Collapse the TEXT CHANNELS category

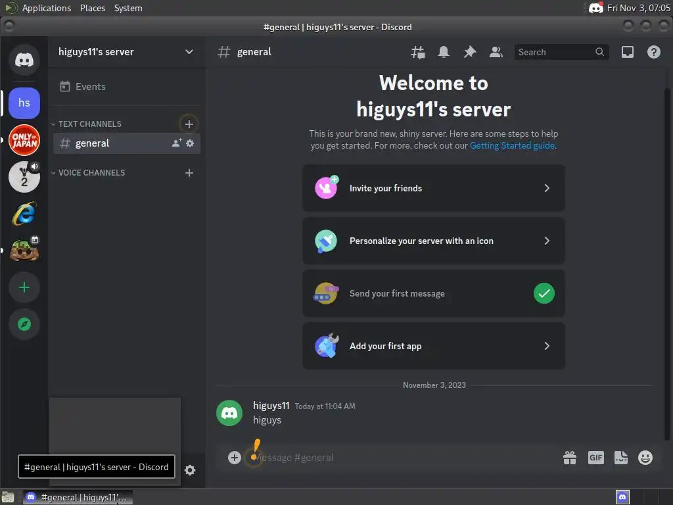click(x=89, y=124)
